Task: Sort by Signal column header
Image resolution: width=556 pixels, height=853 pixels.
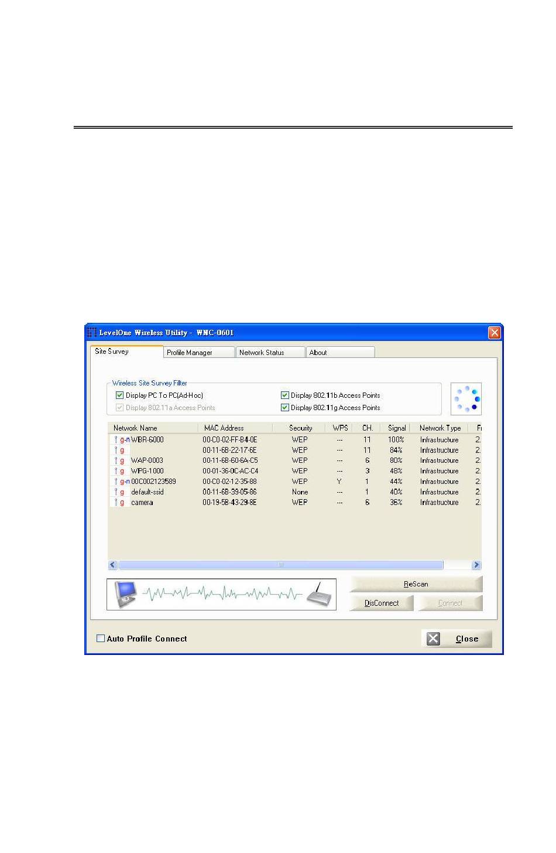Action: pyautogui.click(x=396, y=428)
